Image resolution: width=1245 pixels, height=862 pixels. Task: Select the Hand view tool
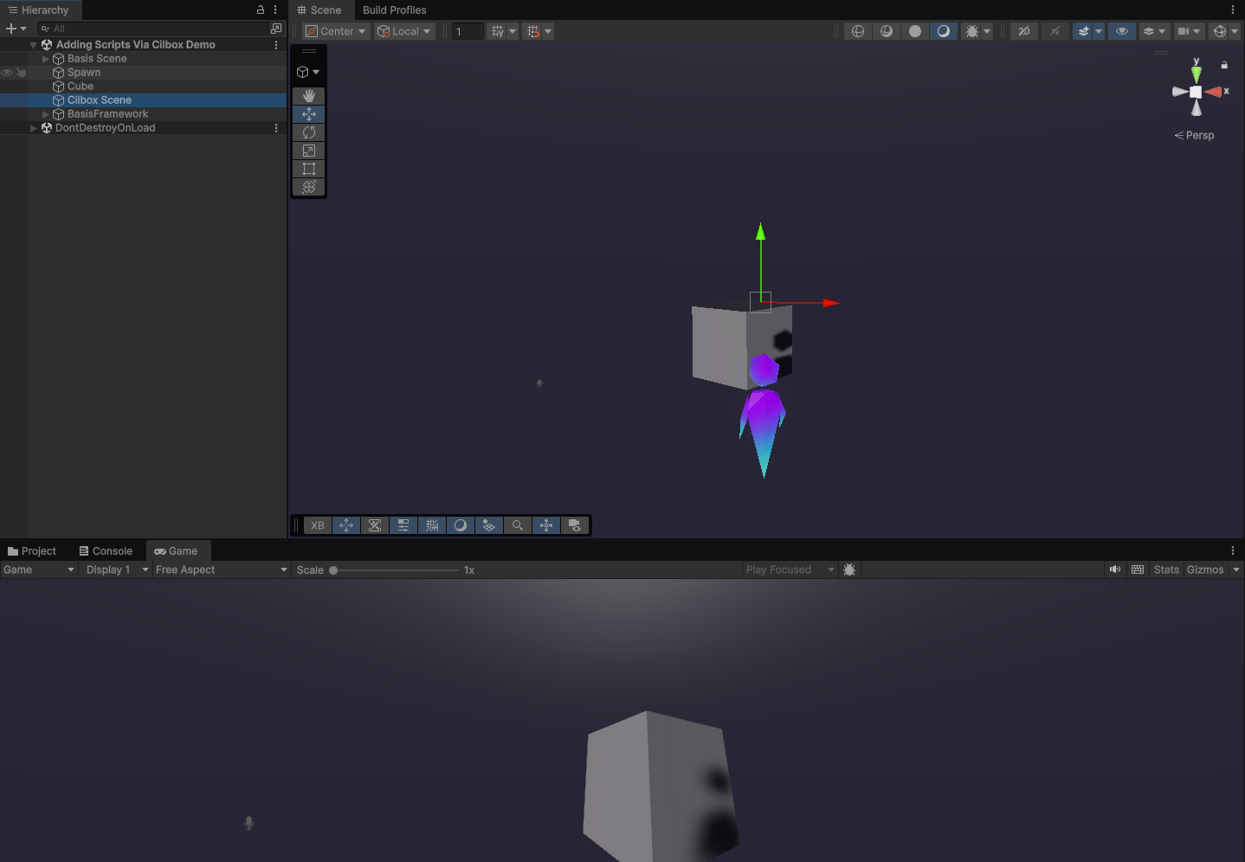309,96
